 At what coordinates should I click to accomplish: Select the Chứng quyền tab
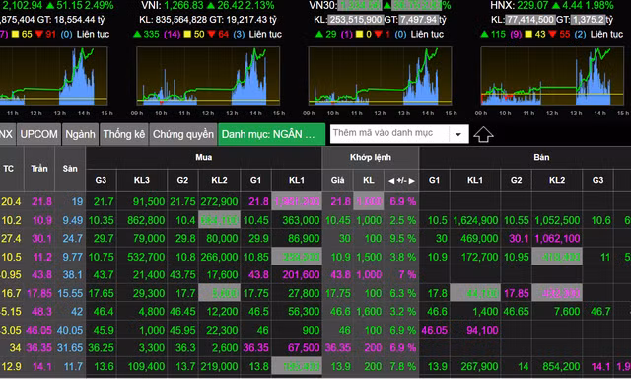tap(183, 134)
